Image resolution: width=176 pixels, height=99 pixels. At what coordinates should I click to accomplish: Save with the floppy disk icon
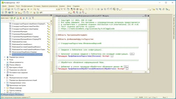[x=9, y=9]
